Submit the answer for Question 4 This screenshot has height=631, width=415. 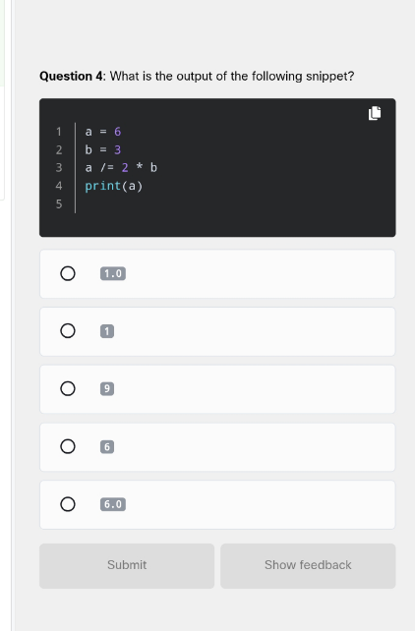pos(127,566)
